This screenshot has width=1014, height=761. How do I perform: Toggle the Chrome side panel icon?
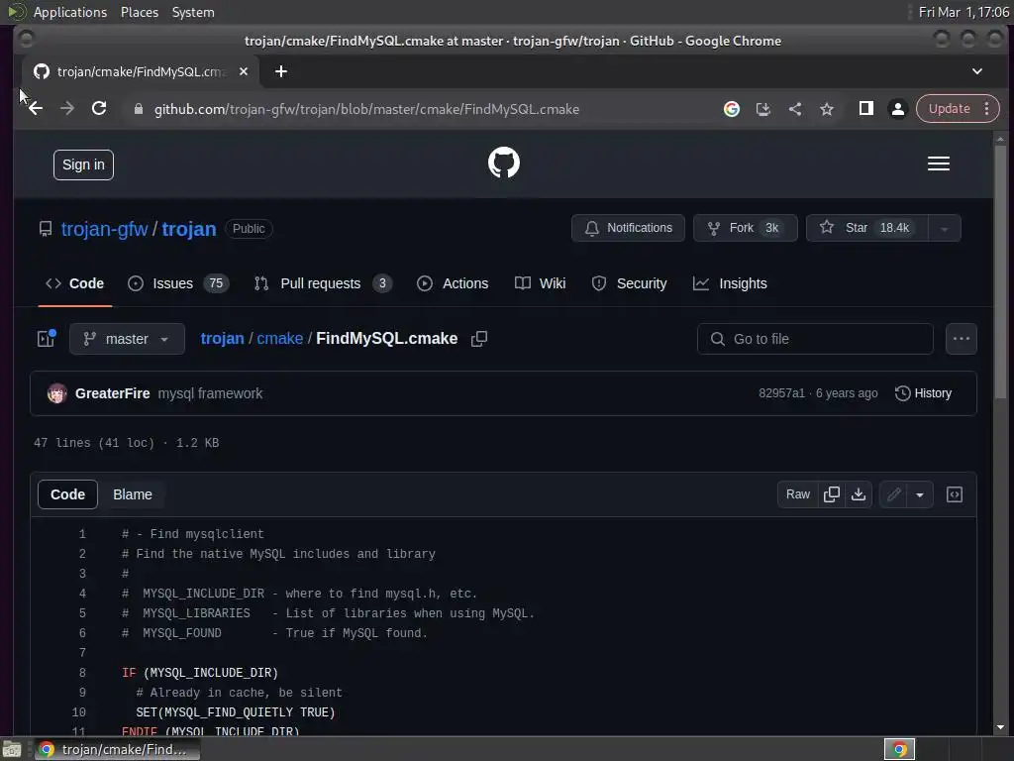[x=865, y=109]
